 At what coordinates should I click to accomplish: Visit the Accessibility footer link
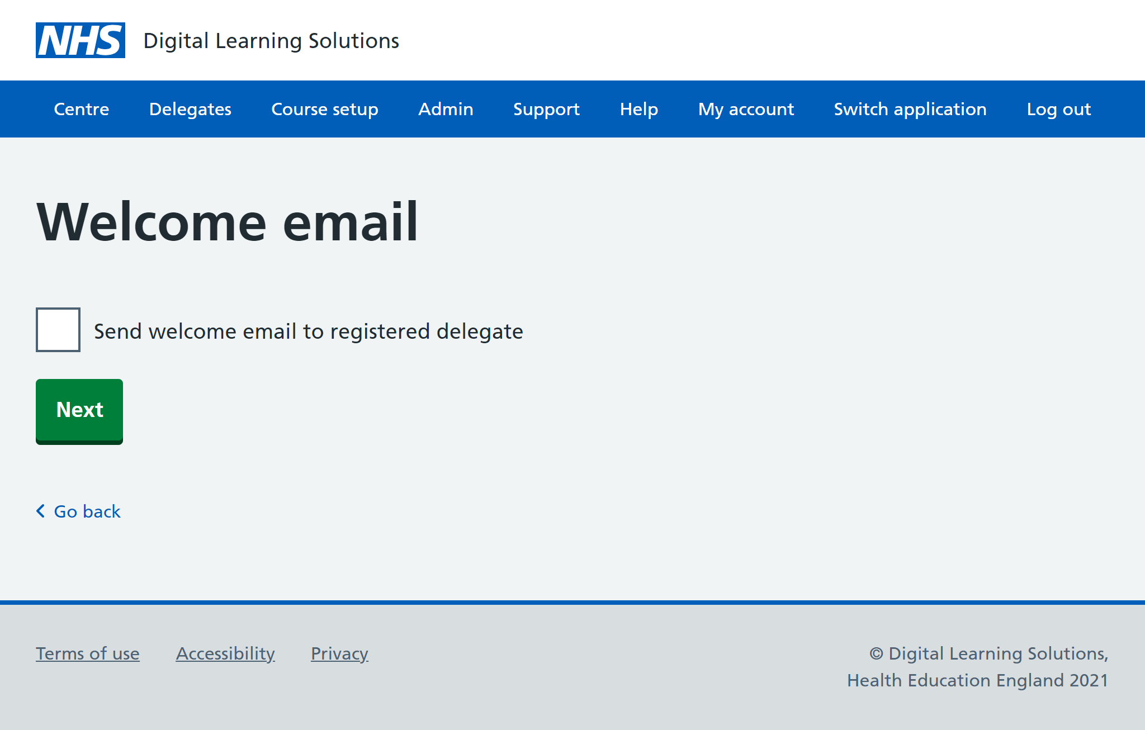[225, 653]
